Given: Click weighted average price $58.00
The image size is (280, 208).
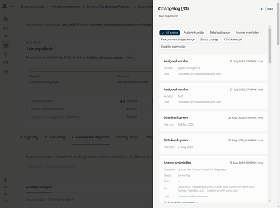Looking at the screenshot, I should (x=132, y=117).
